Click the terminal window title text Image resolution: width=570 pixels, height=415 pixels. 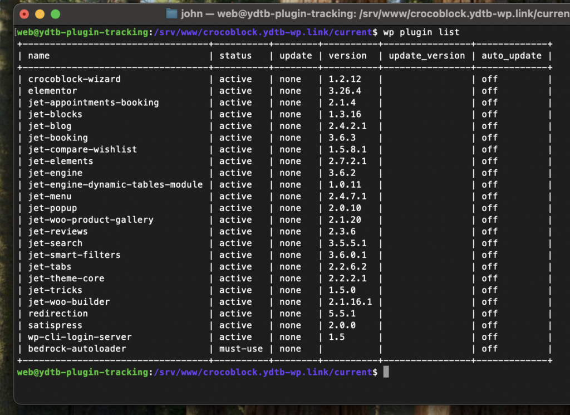(375, 14)
